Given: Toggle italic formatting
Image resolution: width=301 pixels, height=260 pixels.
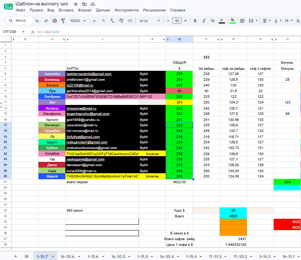Looking at the screenshot, I should click(x=204, y=21).
